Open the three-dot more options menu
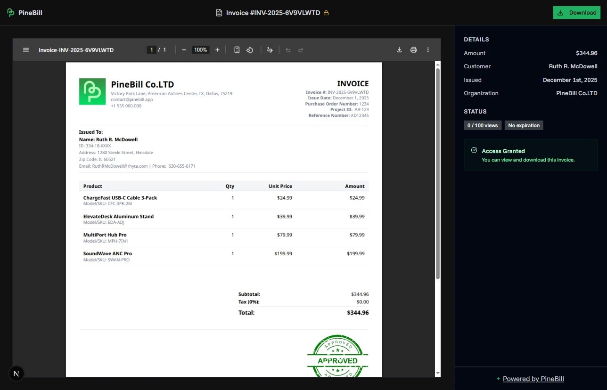This screenshot has width=607, height=390. 427,49
